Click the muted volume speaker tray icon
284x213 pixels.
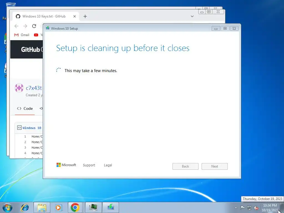pyautogui.click(x=256, y=208)
